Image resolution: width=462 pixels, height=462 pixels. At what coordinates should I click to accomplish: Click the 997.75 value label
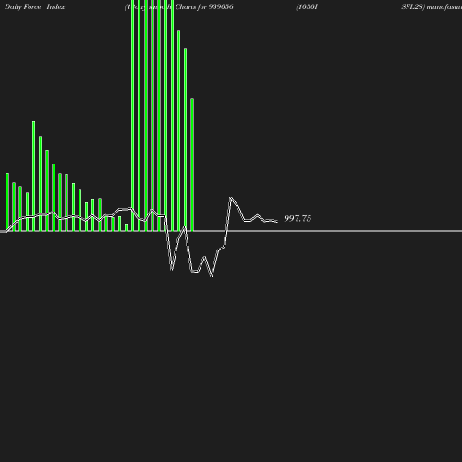tap(298, 219)
